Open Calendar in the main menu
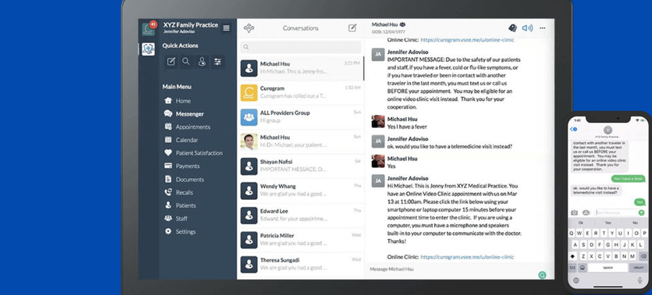Image resolution: width=652 pixels, height=295 pixels. tap(181, 140)
